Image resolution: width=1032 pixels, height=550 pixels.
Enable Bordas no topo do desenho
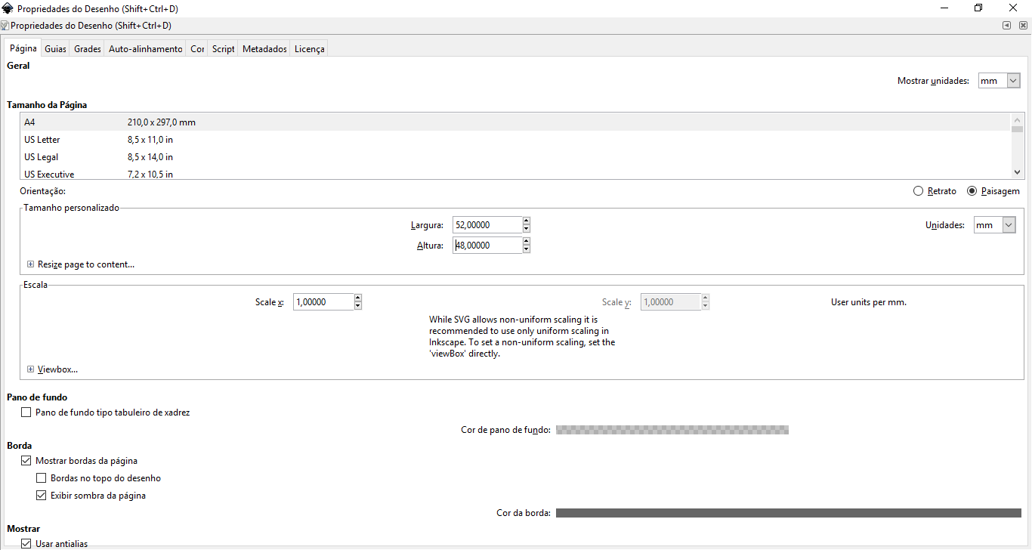pyautogui.click(x=42, y=478)
